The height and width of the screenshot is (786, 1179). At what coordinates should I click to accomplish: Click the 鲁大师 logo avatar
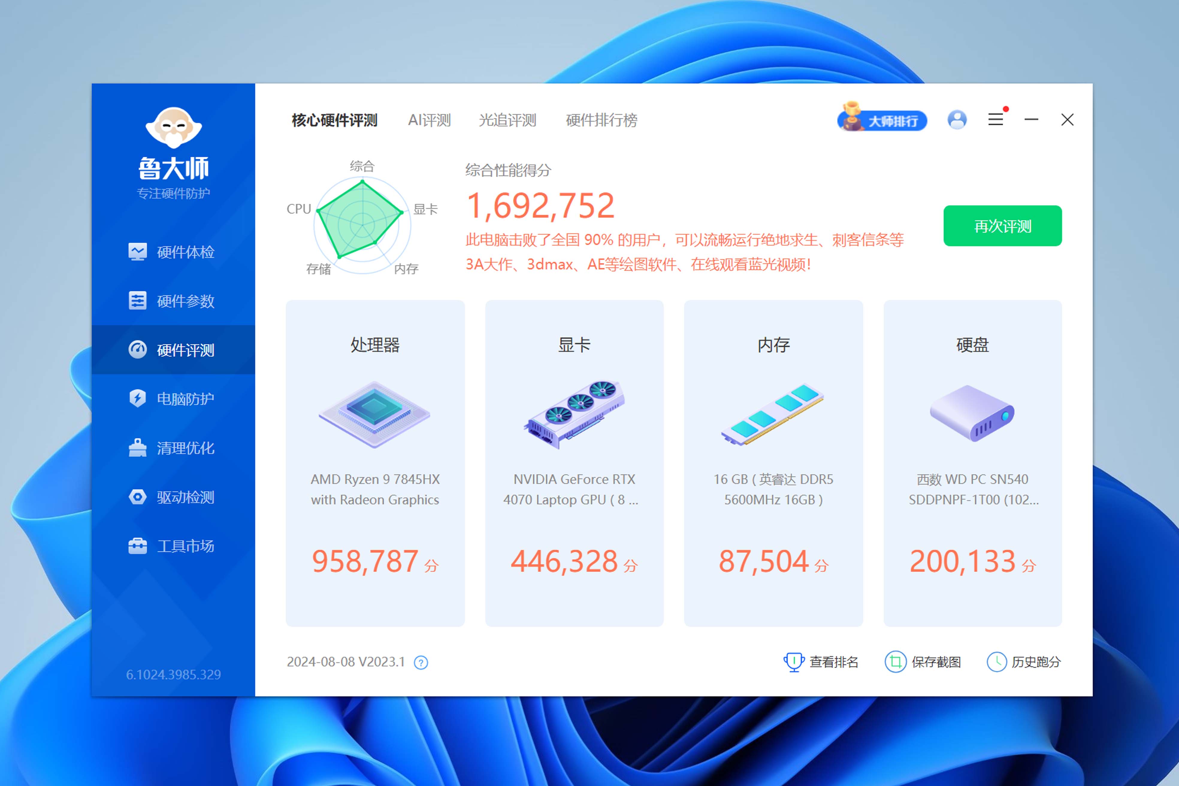(x=173, y=127)
